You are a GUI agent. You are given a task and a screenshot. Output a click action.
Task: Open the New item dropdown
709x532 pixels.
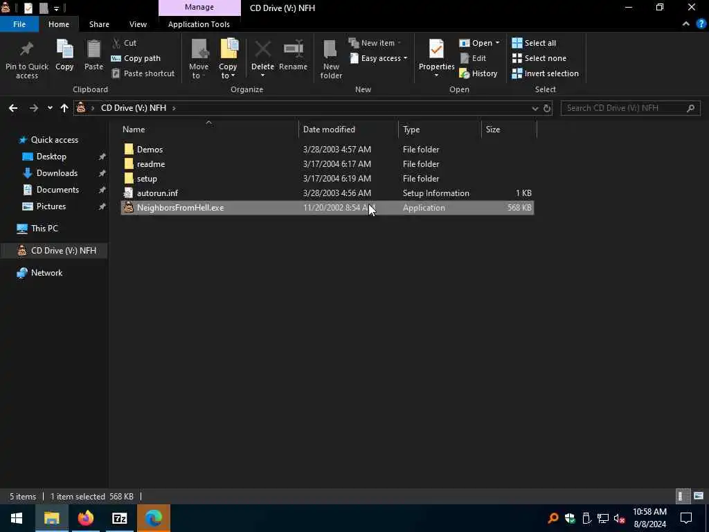(375, 43)
